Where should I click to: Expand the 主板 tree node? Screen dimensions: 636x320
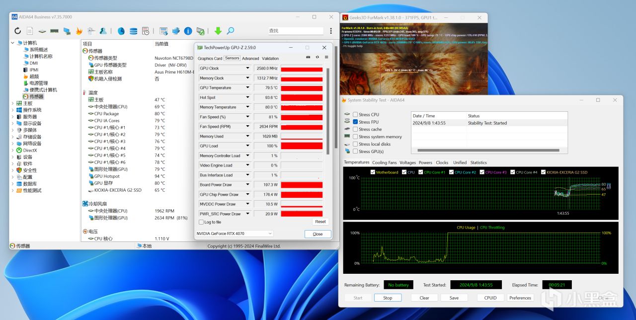click(13, 103)
